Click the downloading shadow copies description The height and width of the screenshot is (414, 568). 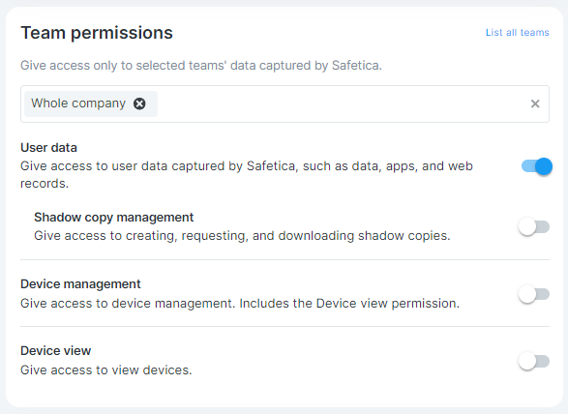pos(242,236)
